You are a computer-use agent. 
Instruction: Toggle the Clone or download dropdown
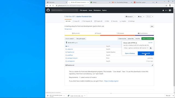[148, 39]
